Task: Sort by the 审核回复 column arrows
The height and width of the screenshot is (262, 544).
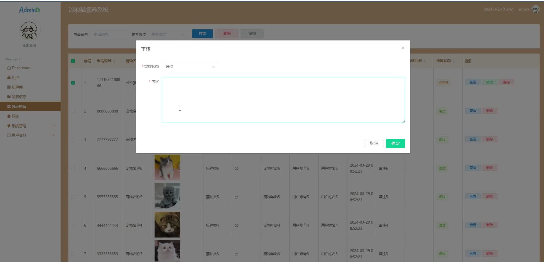Action: [425, 61]
